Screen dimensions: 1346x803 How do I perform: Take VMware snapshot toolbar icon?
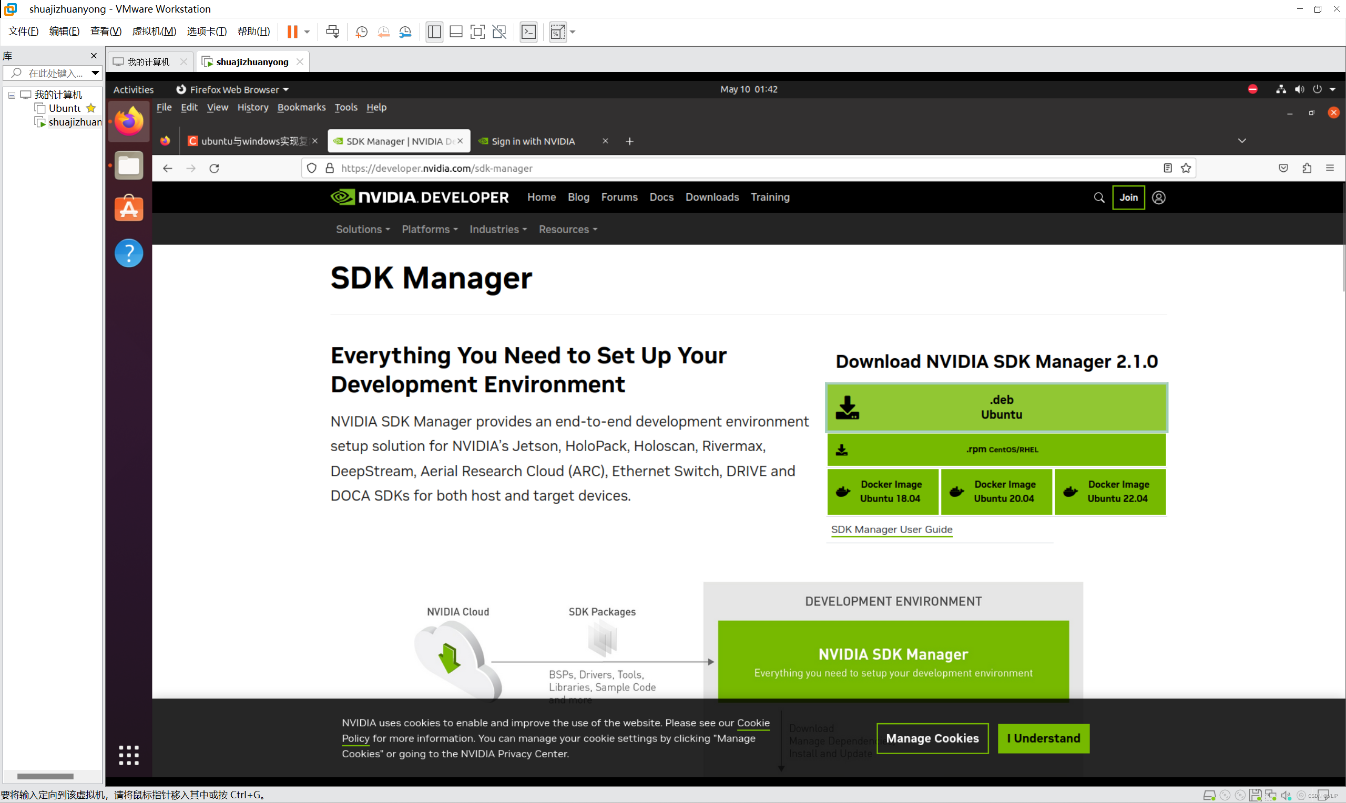(361, 32)
